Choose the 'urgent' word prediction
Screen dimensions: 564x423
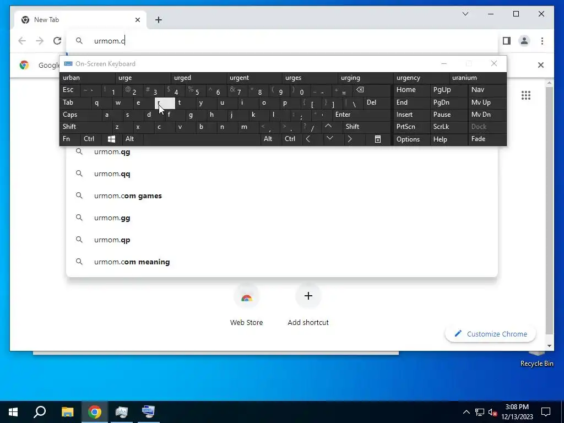(254, 78)
